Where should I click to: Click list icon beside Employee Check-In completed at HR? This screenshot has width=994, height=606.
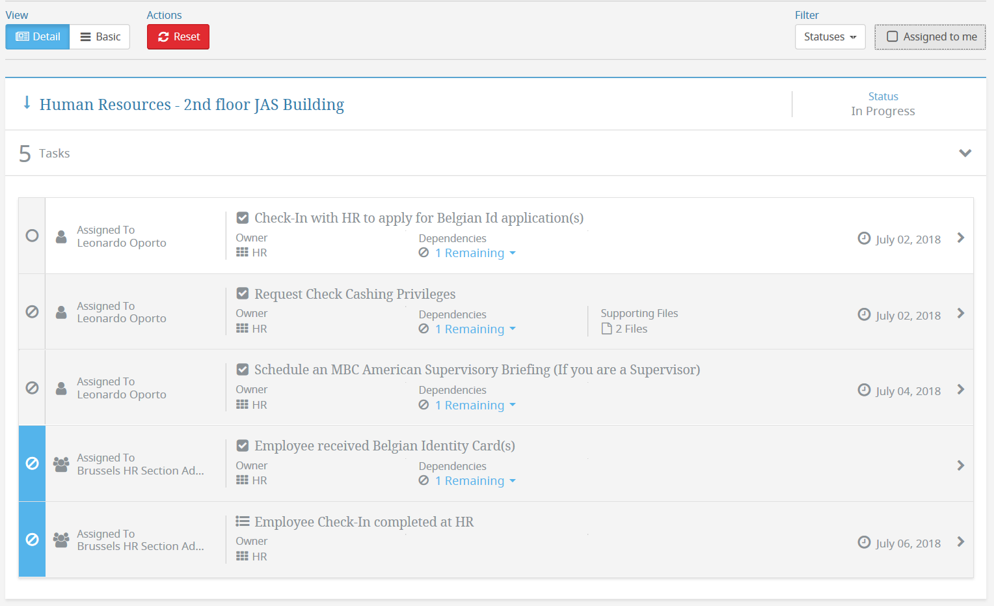pos(243,521)
